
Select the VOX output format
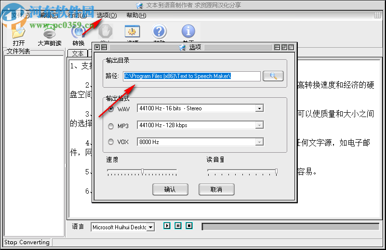point(111,142)
